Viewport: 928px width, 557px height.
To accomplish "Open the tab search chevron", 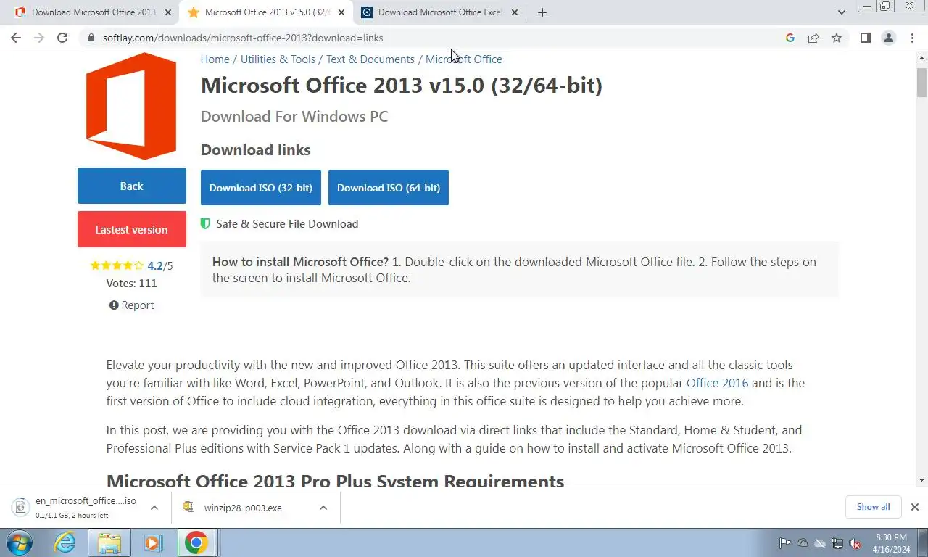I will (x=842, y=12).
